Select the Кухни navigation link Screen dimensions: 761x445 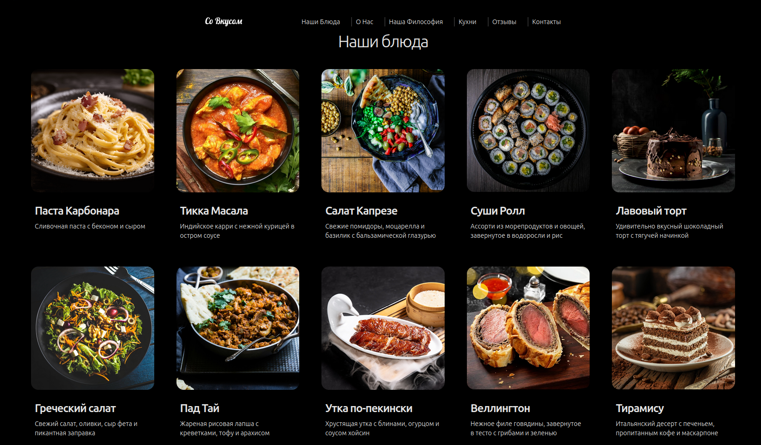[x=467, y=22]
